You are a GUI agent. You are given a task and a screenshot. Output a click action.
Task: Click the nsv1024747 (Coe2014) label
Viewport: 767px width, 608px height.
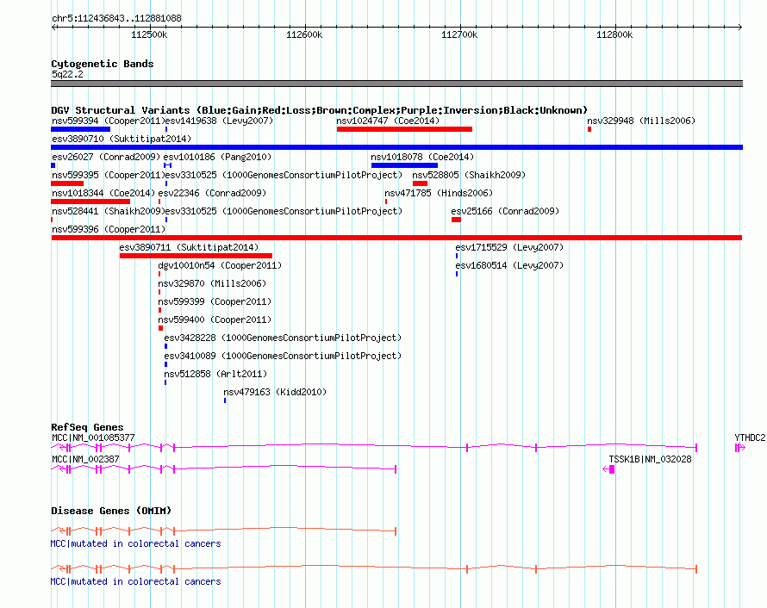pyautogui.click(x=388, y=121)
